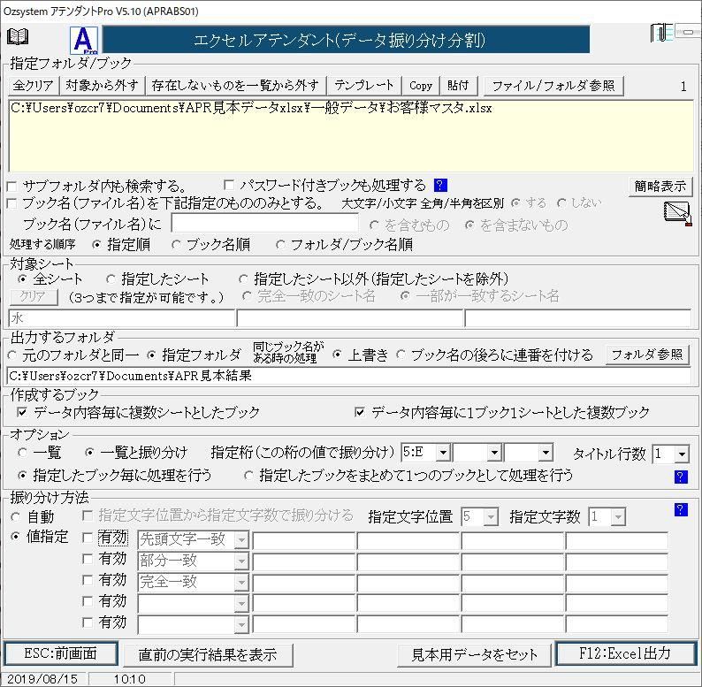Click F12:Excel出力 button
Screen dimensions: 702x687
(x=625, y=653)
